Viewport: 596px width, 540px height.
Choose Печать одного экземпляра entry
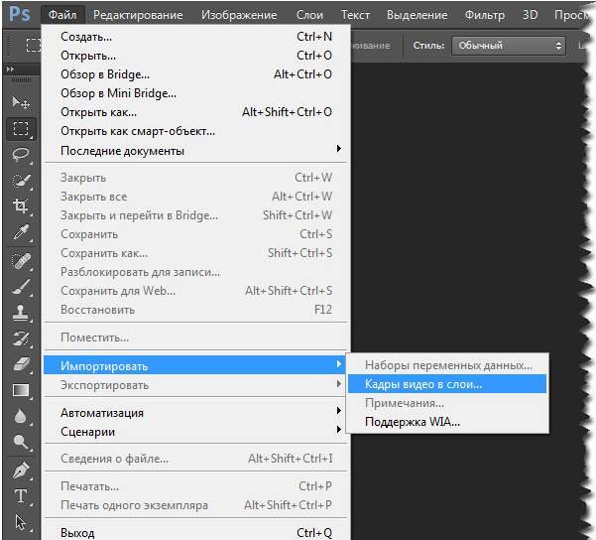click(195, 505)
